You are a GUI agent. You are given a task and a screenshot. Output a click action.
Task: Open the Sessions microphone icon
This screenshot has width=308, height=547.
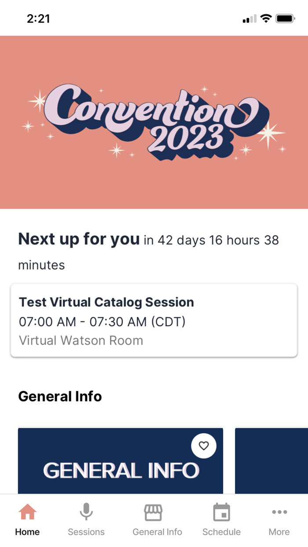pos(86,513)
